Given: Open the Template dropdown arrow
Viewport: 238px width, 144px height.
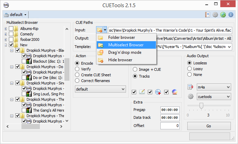Looking at the screenshot, I should 229,47.
